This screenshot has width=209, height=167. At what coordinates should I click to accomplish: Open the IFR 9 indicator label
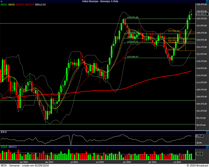pos(4,132)
